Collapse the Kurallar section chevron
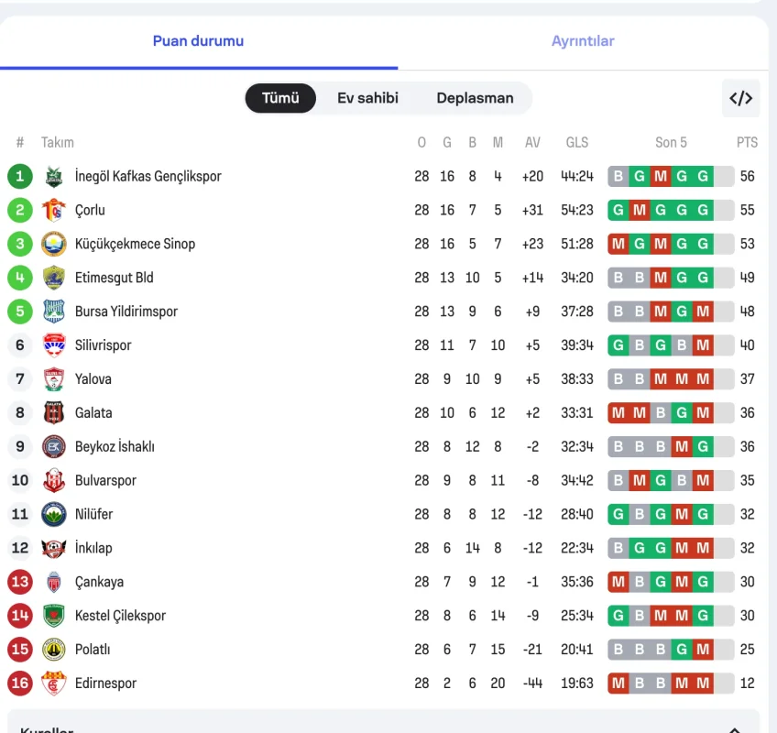 734,730
